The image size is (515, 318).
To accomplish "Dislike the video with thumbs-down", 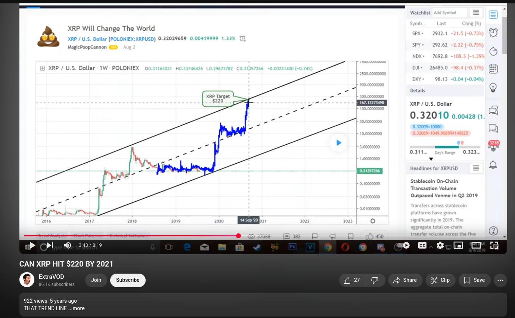I will [x=375, y=280].
